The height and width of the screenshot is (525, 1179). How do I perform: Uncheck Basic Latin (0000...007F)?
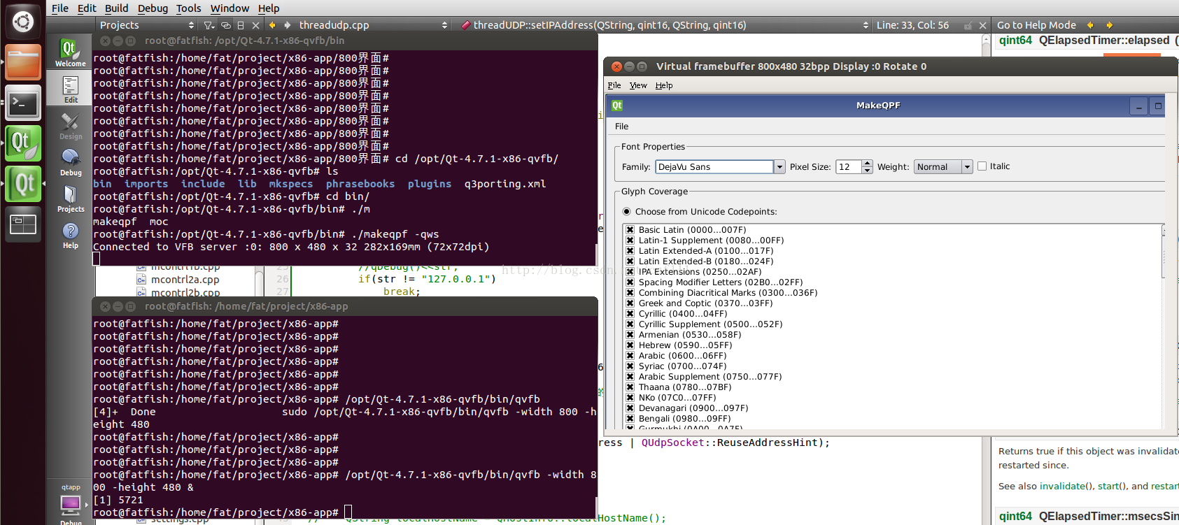click(x=630, y=230)
